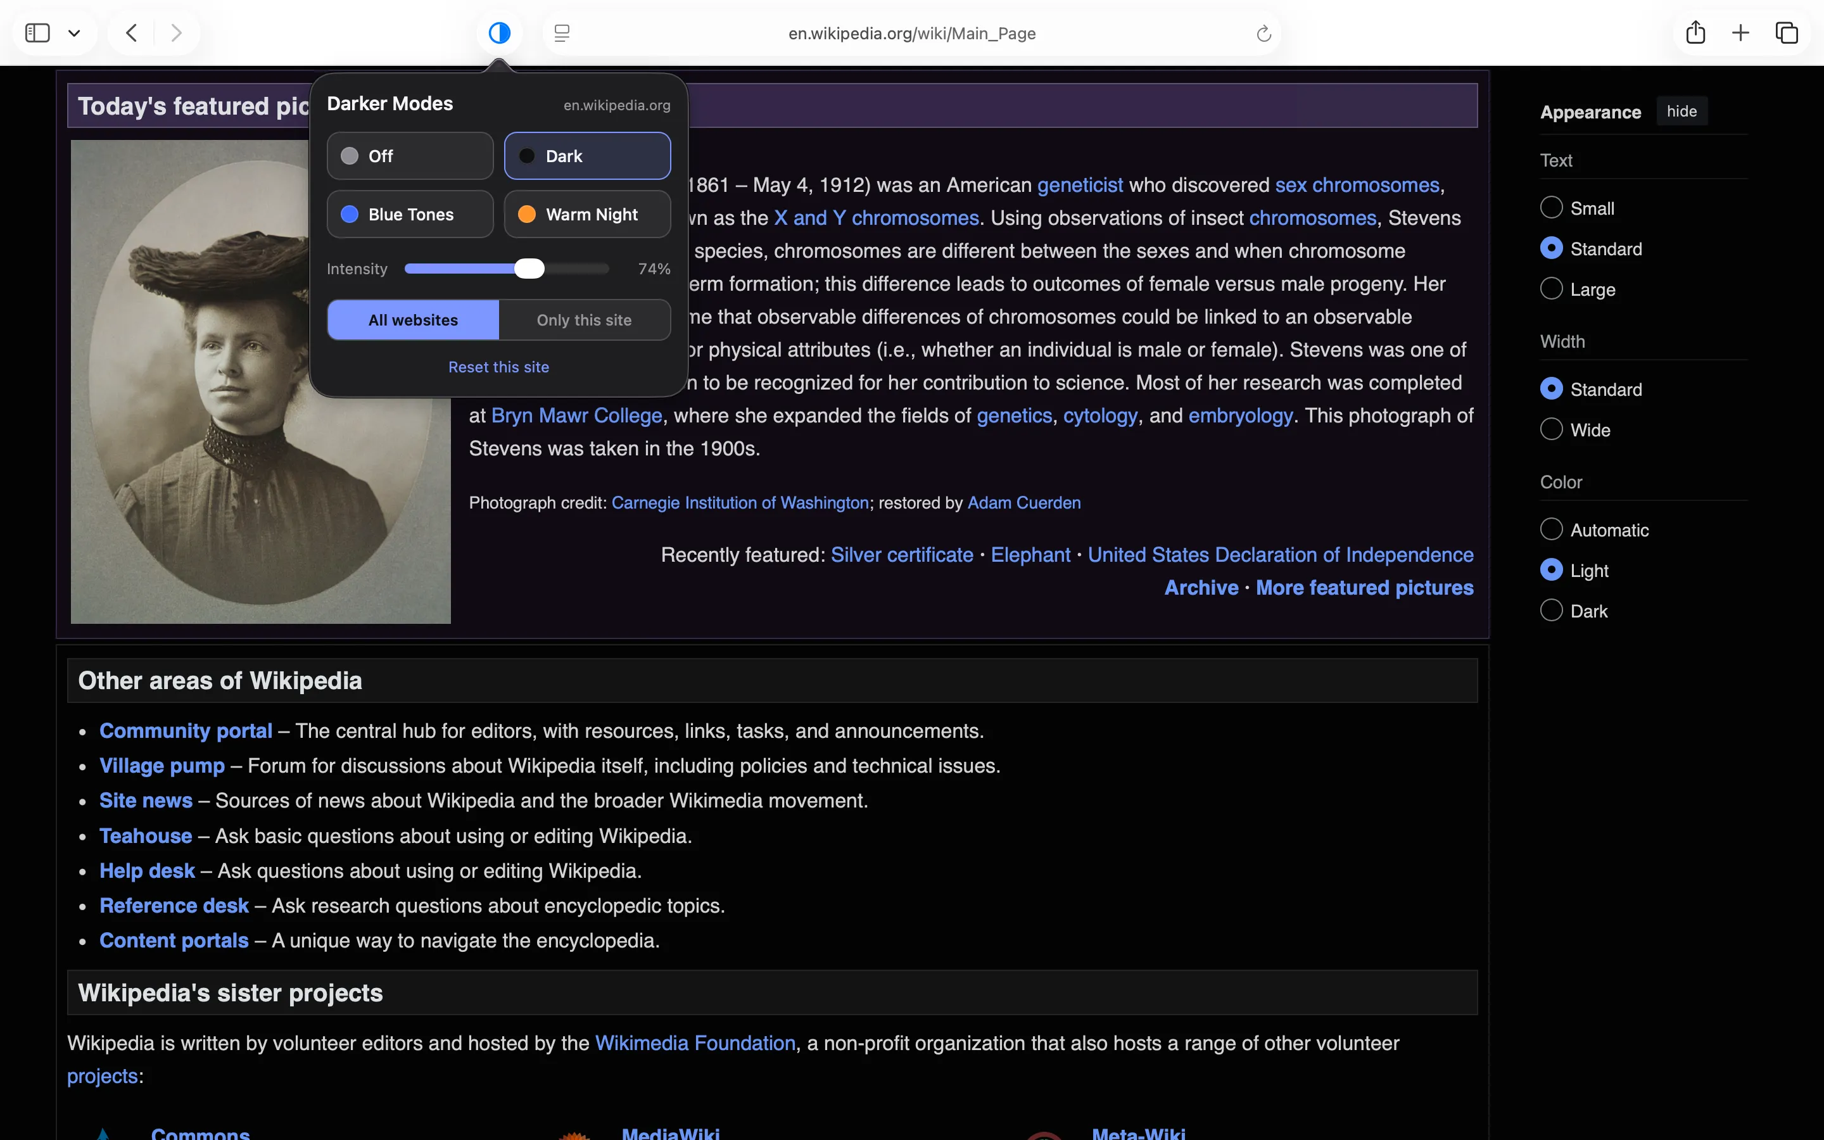The width and height of the screenshot is (1824, 1140).
Task: Toggle the Safari sidebar icon
Action: [37, 33]
